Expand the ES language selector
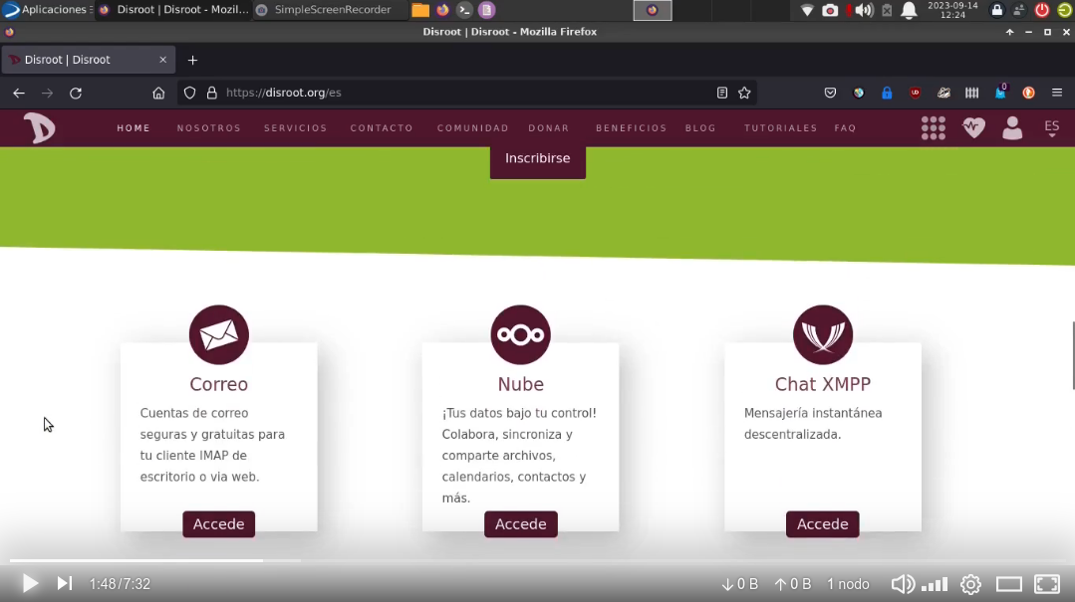This screenshot has height=602, width=1075. [1052, 128]
